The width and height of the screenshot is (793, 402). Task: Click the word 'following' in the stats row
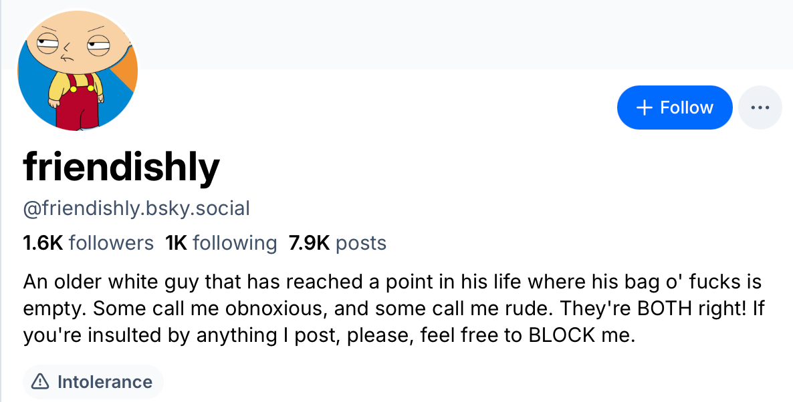(x=235, y=242)
